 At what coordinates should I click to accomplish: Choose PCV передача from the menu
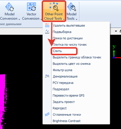click(x=76, y=83)
